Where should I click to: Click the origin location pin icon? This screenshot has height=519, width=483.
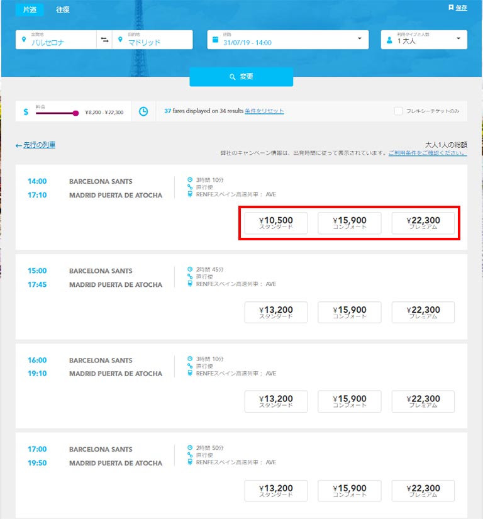pos(24,40)
